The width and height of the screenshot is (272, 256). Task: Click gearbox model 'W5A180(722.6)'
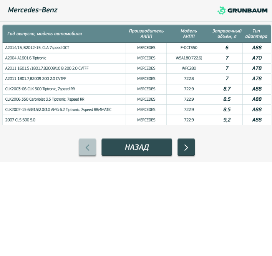(x=189, y=58)
